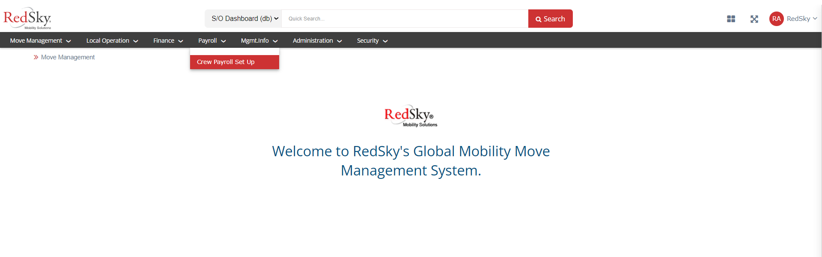This screenshot has height=257, width=822.
Task: Open the Mgmt.Info menu
Action: click(x=259, y=41)
